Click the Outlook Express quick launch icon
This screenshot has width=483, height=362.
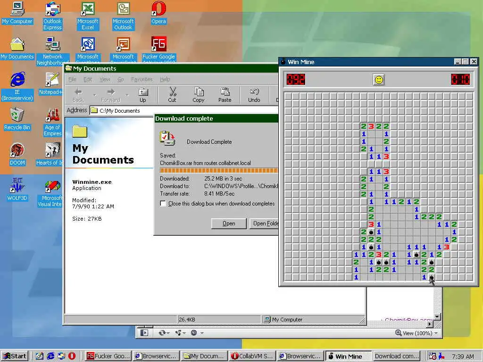pos(61,356)
